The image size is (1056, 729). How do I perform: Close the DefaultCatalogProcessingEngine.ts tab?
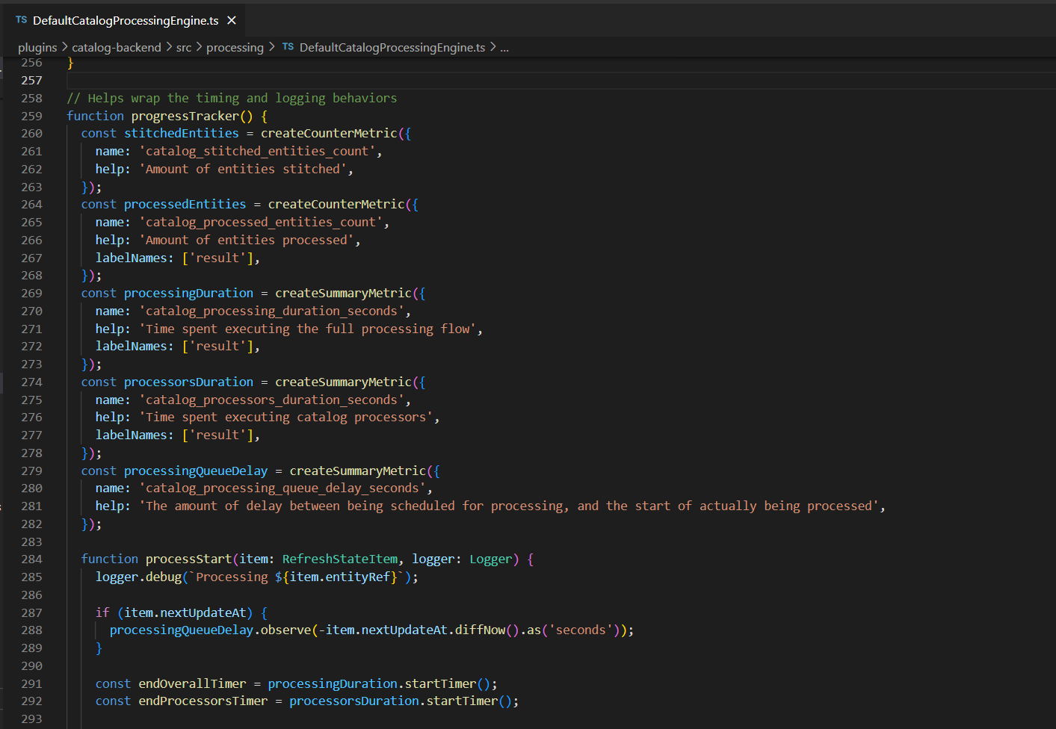pos(232,20)
